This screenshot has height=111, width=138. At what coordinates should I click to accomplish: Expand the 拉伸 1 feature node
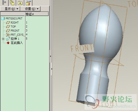click(3, 39)
